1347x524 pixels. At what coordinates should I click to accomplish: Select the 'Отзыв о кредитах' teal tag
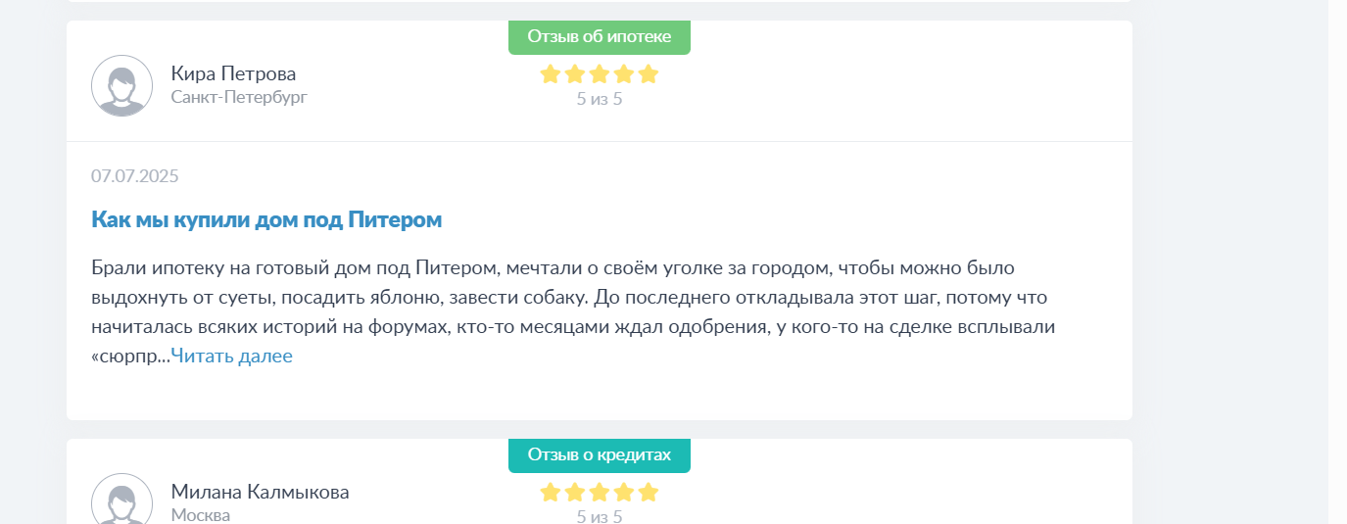[x=600, y=455]
